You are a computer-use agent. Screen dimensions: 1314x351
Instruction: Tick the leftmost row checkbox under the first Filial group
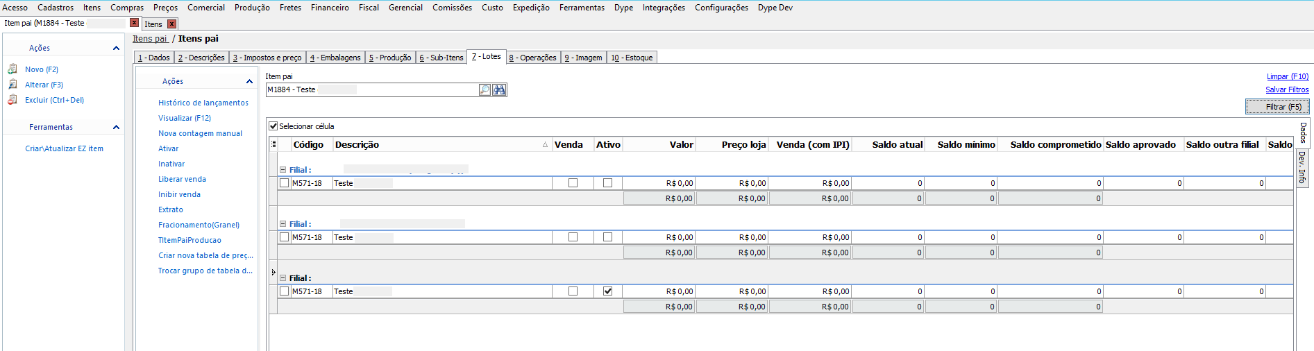pyautogui.click(x=284, y=183)
